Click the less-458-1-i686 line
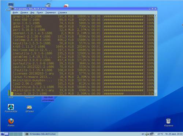The height and width of the screenshot is (136, 183). pos(83,20)
